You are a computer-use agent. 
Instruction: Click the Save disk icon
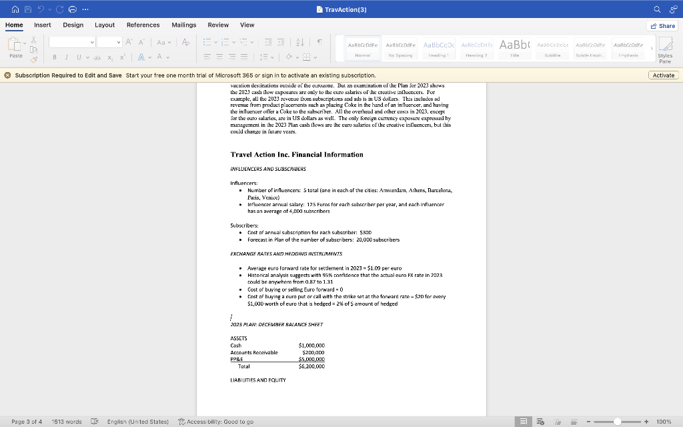28,9
